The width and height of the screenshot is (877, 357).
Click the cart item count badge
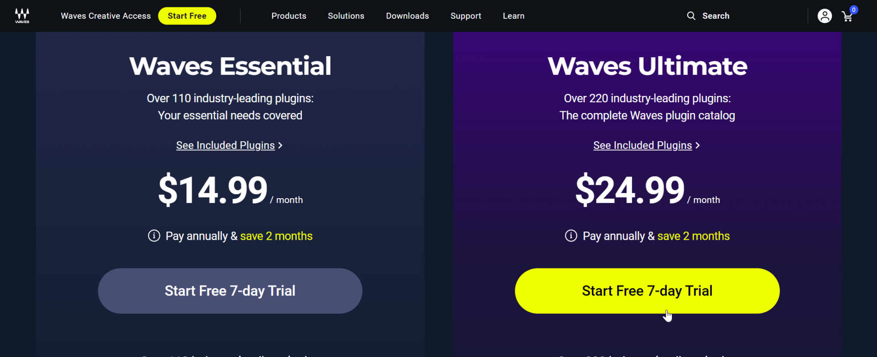click(853, 9)
